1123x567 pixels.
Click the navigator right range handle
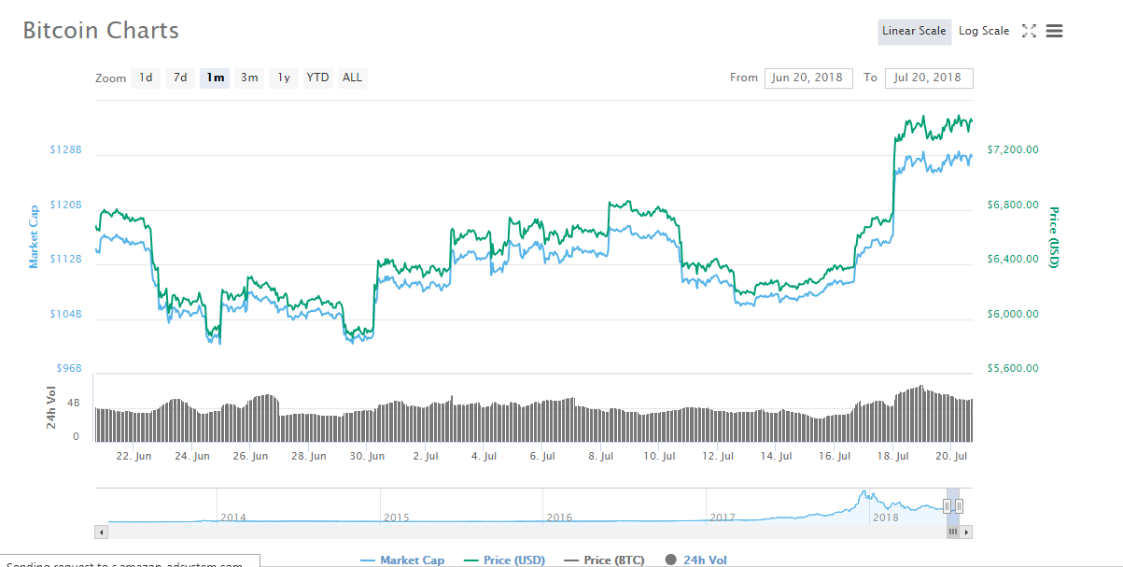(x=959, y=505)
